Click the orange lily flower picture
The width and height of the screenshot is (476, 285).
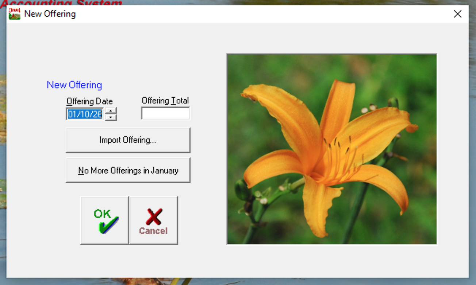click(331, 149)
